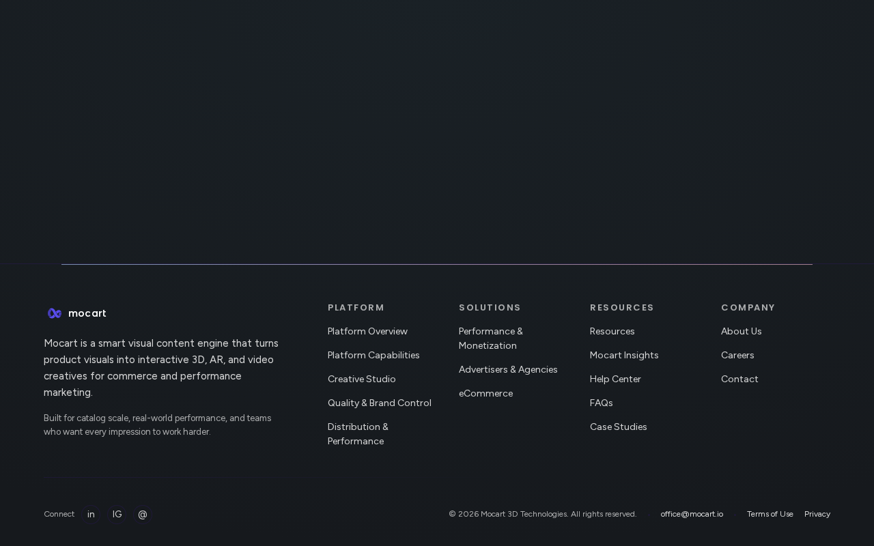Open the FAQs page
Image resolution: width=874 pixels, height=546 pixels.
pyautogui.click(x=601, y=403)
